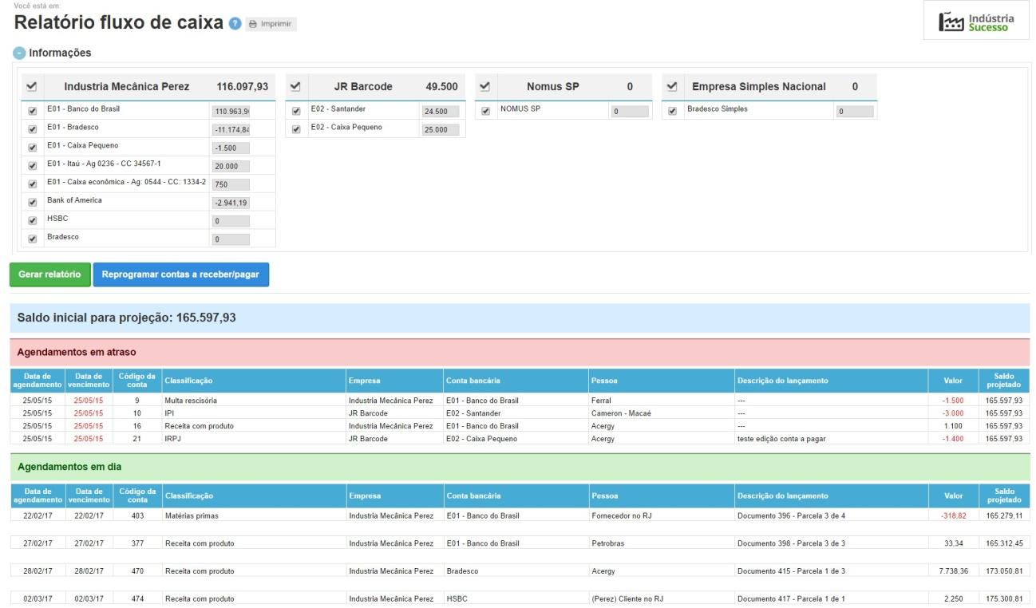Click the blue help question mark icon

(x=235, y=24)
